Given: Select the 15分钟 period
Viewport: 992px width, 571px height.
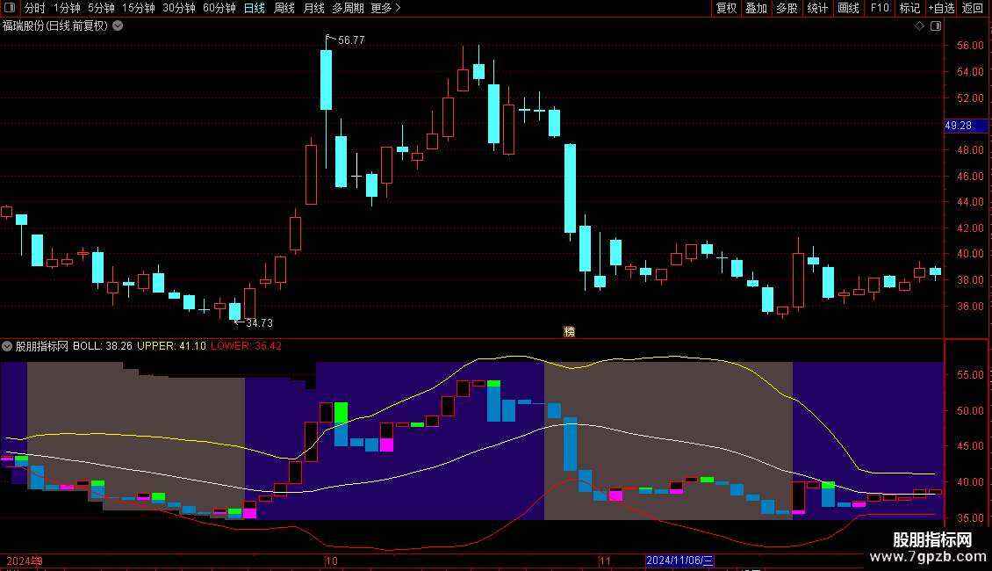Looking at the screenshot, I should click(139, 8).
